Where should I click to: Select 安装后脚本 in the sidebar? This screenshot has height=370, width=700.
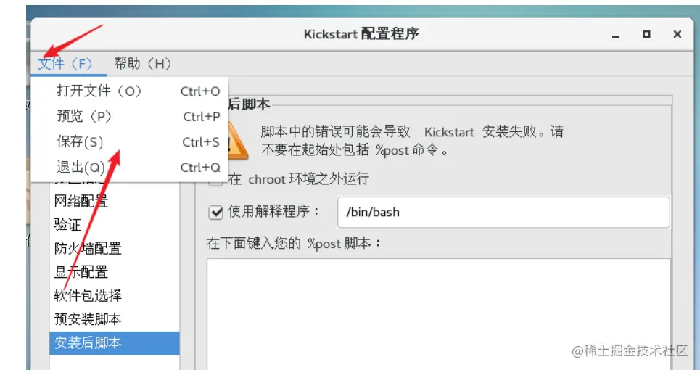[x=115, y=343]
